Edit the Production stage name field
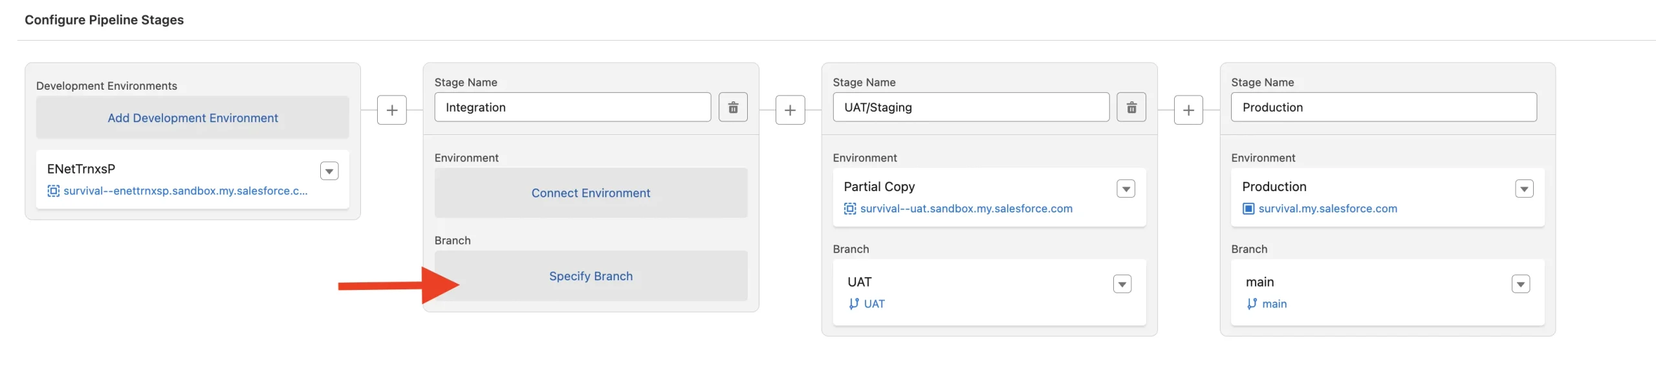Screen dimensions: 1656x370 (1384, 107)
